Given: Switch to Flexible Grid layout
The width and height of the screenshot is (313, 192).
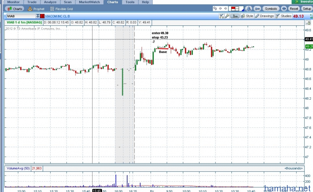Looking at the screenshot, I should 62,9.
